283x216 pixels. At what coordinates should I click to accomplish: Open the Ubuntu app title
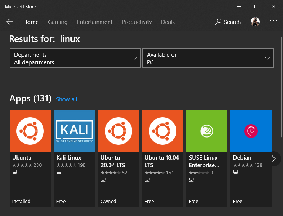(x=22, y=158)
